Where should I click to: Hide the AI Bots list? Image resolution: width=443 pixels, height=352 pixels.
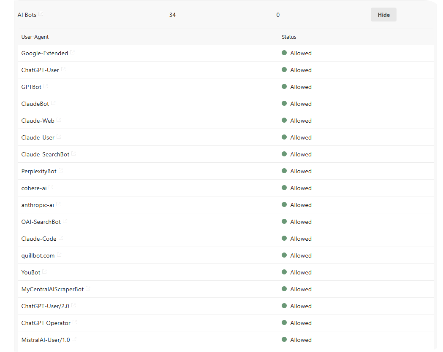click(383, 15)
